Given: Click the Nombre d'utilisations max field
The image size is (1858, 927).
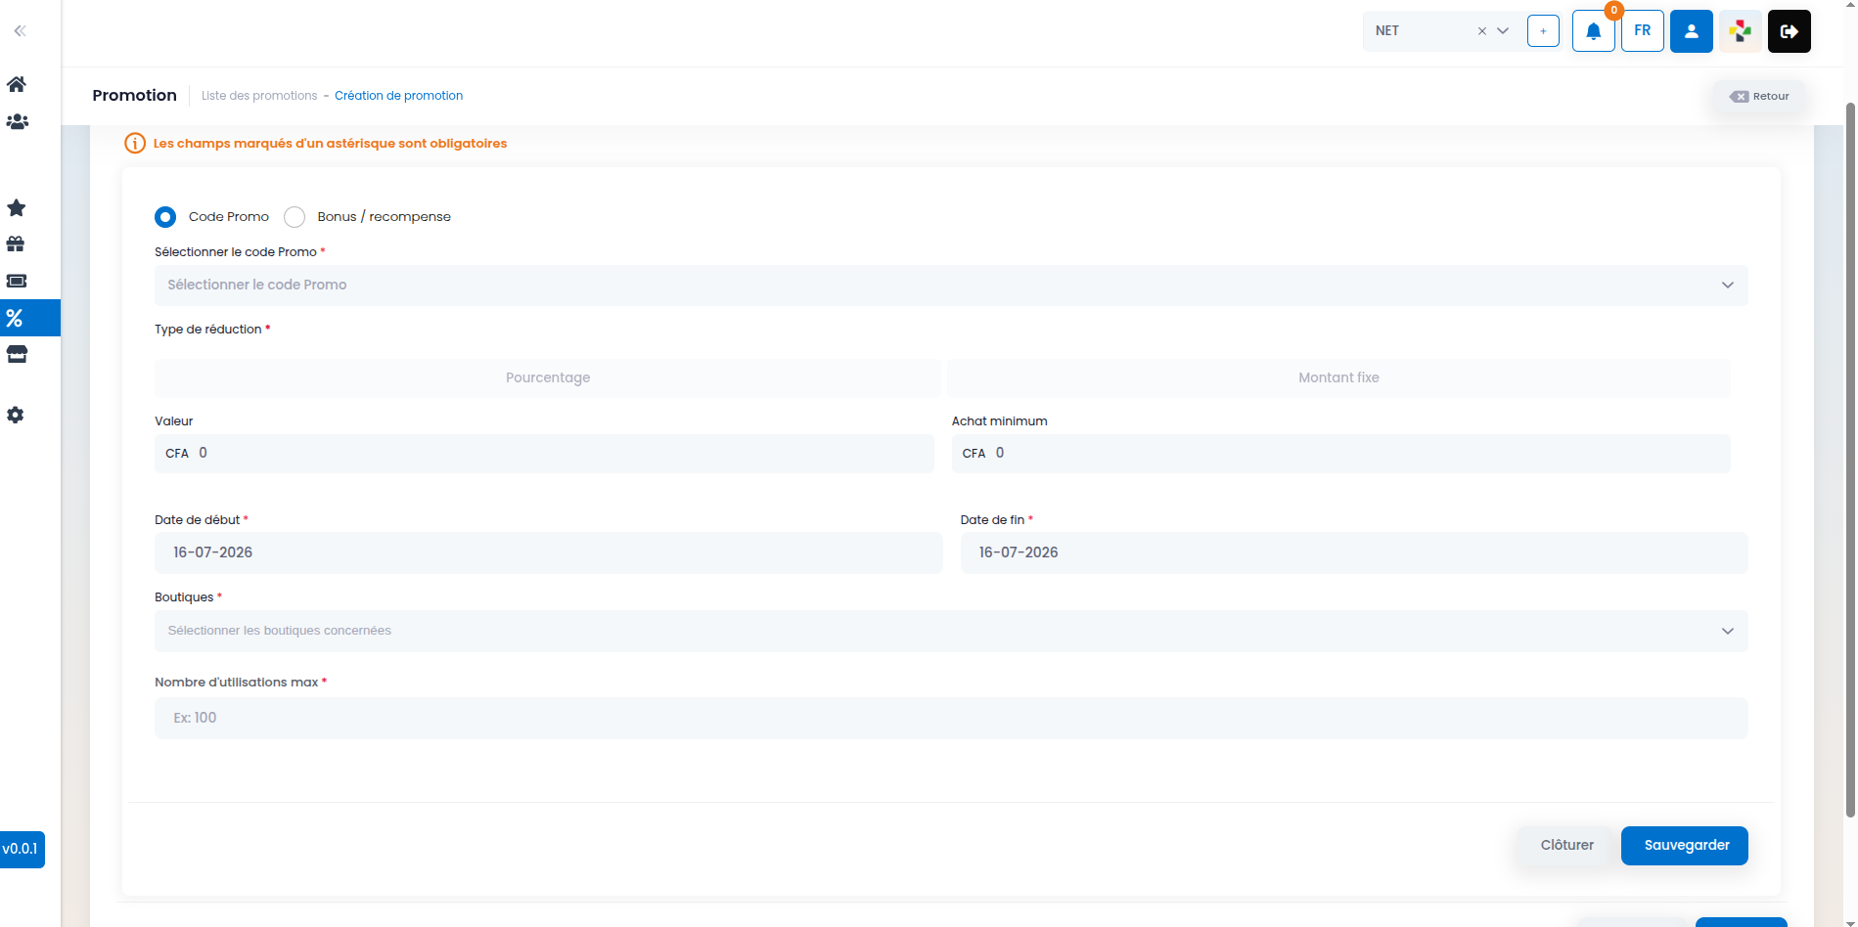Looking at the screenshot, I should coord(951,718).
